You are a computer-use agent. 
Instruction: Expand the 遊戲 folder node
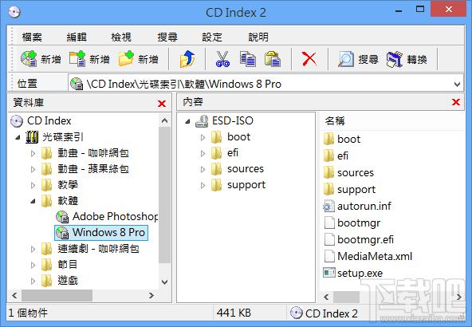(x=33, y=281)
